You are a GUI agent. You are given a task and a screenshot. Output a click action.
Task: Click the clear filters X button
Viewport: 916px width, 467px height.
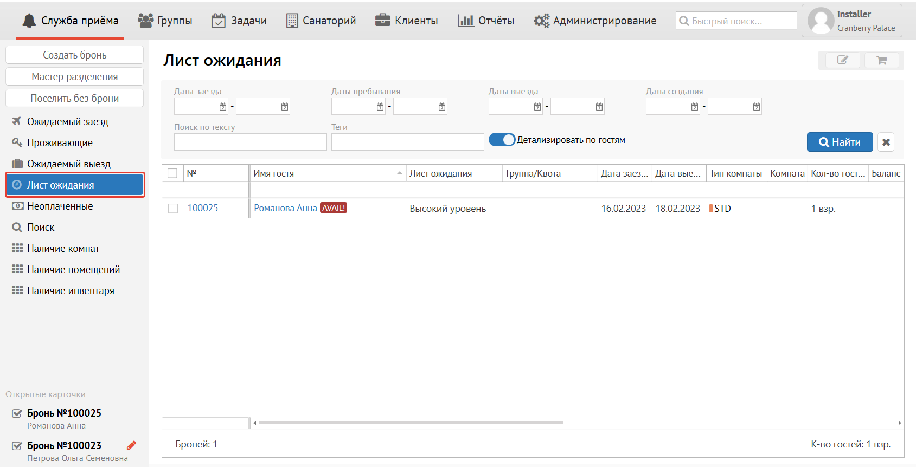pyautogui.click(x=886, y=142)
